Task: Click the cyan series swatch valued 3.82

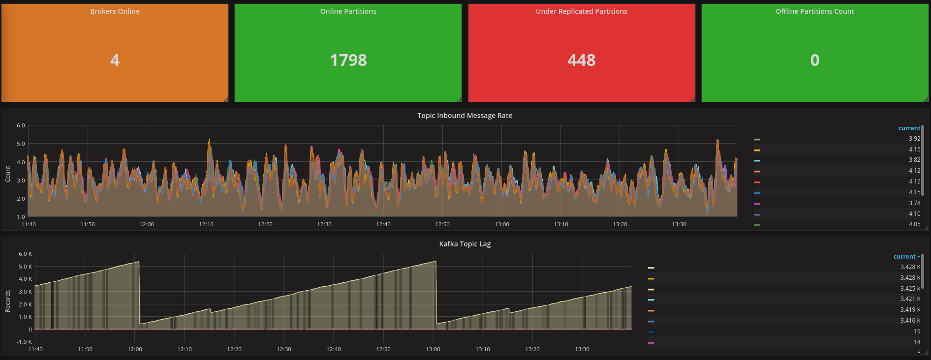Action: coord(757,161)
